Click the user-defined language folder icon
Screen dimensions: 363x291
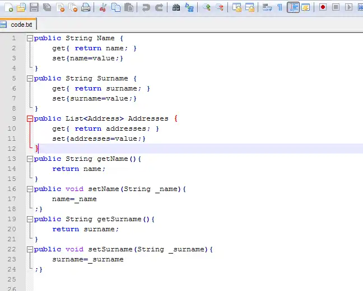(306, 7)
